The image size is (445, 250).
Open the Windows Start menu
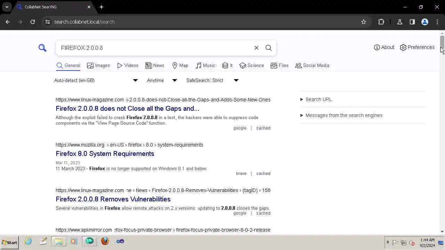(10, 242)
